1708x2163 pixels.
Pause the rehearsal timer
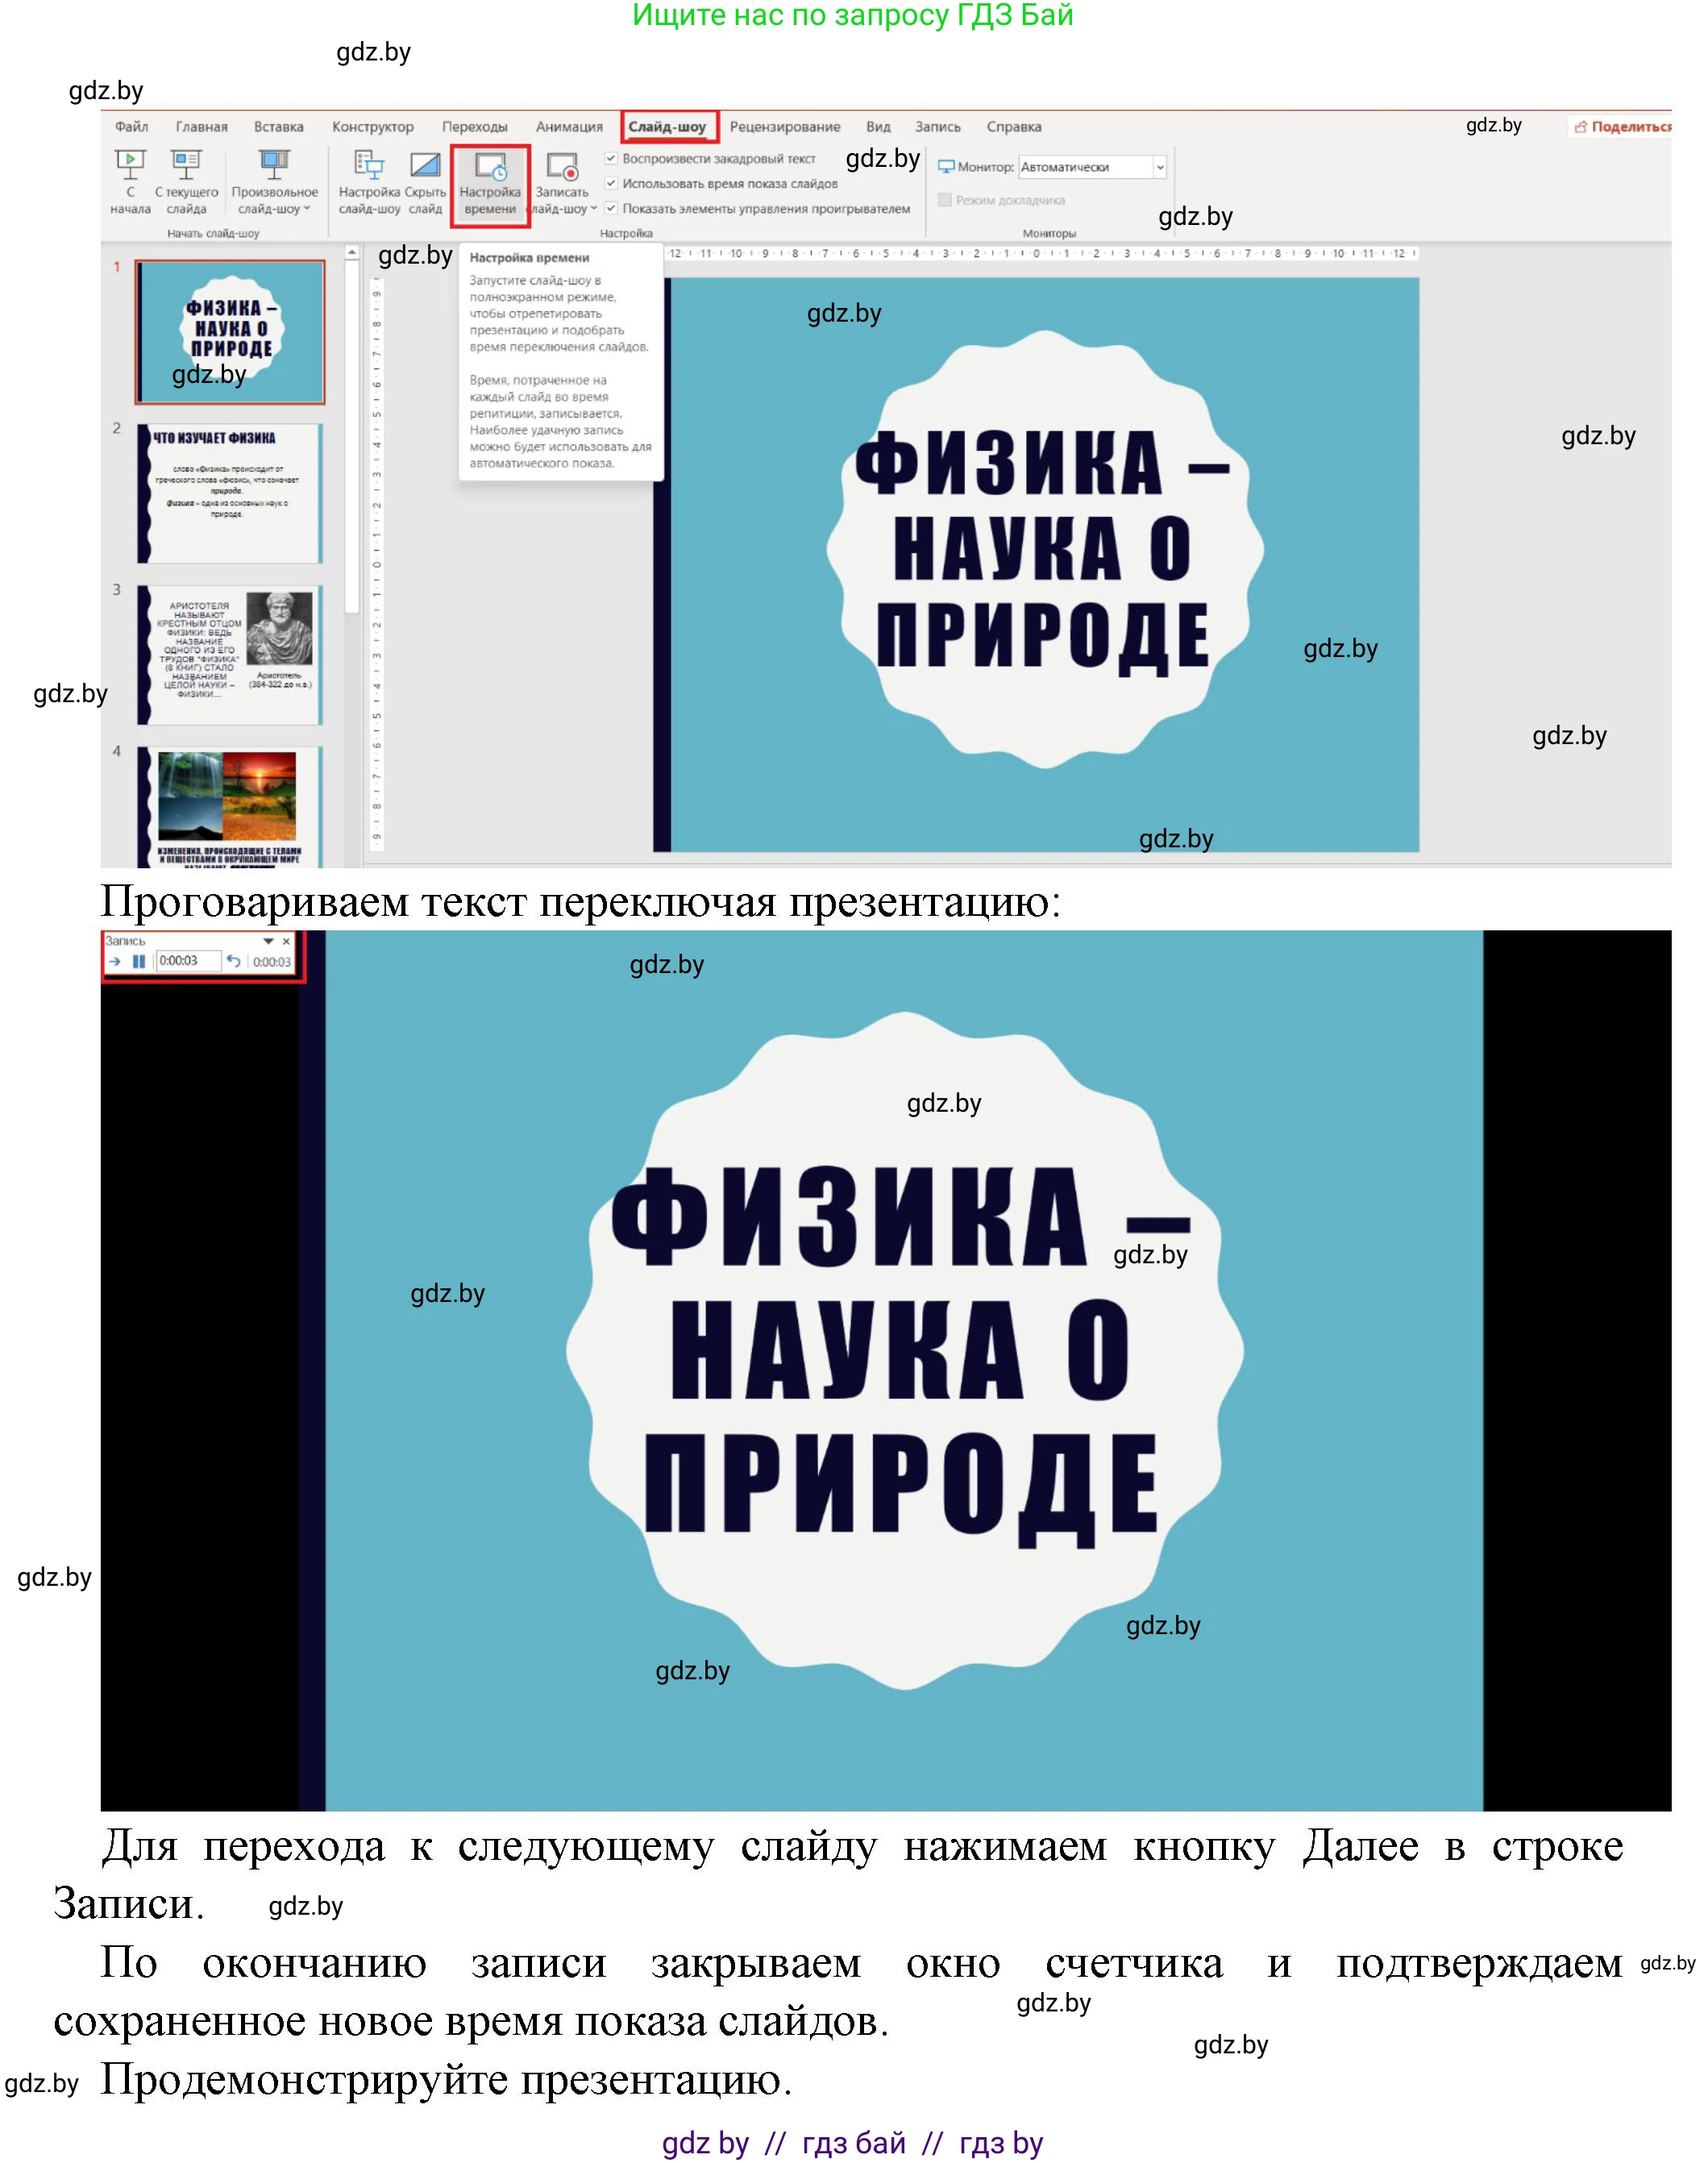pos(139,962)
